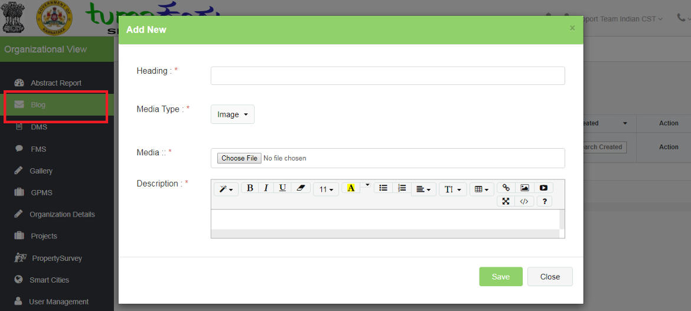The image size is (691, 311).
Task: Apply the yellow highlighted font color swatch
Action: coord(351,188)
